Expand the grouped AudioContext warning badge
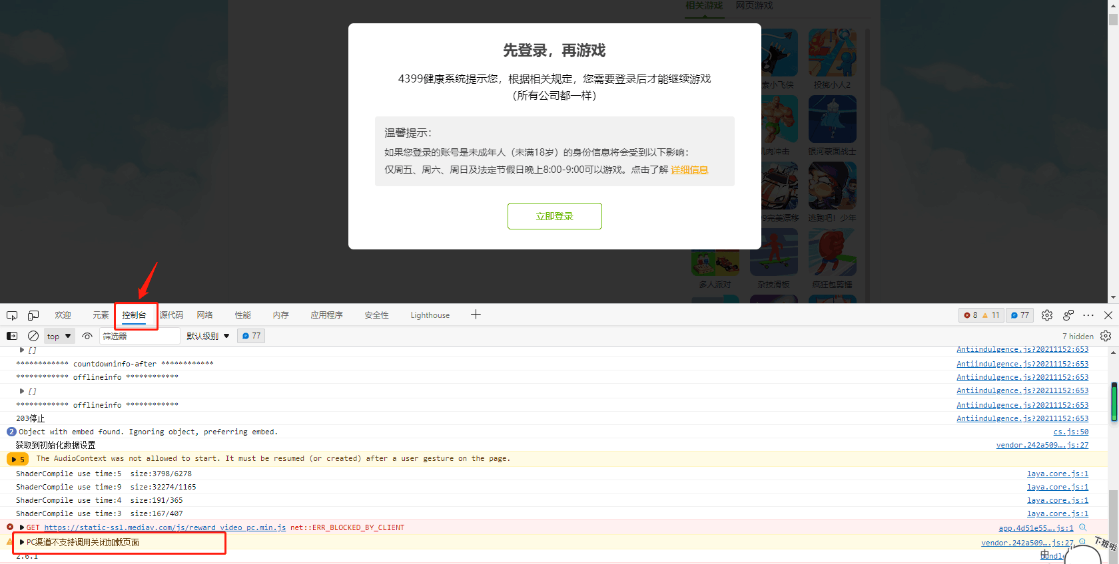Screen dimensions: 1119x564 point(17,459)
